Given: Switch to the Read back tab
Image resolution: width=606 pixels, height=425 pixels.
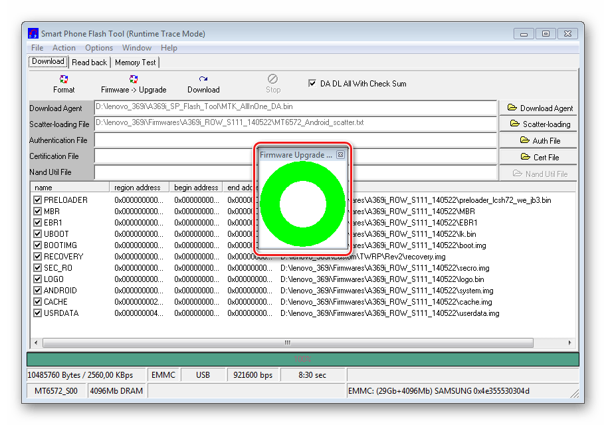Looking at the screenshot, I should 89,63.
